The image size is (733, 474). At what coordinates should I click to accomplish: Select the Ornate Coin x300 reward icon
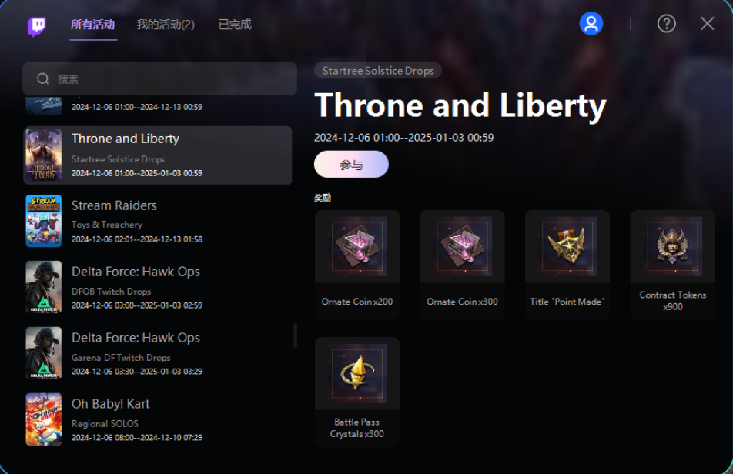[462, 246]
